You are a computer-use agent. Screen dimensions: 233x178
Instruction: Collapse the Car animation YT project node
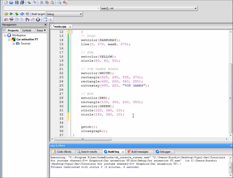pos(9,39)
